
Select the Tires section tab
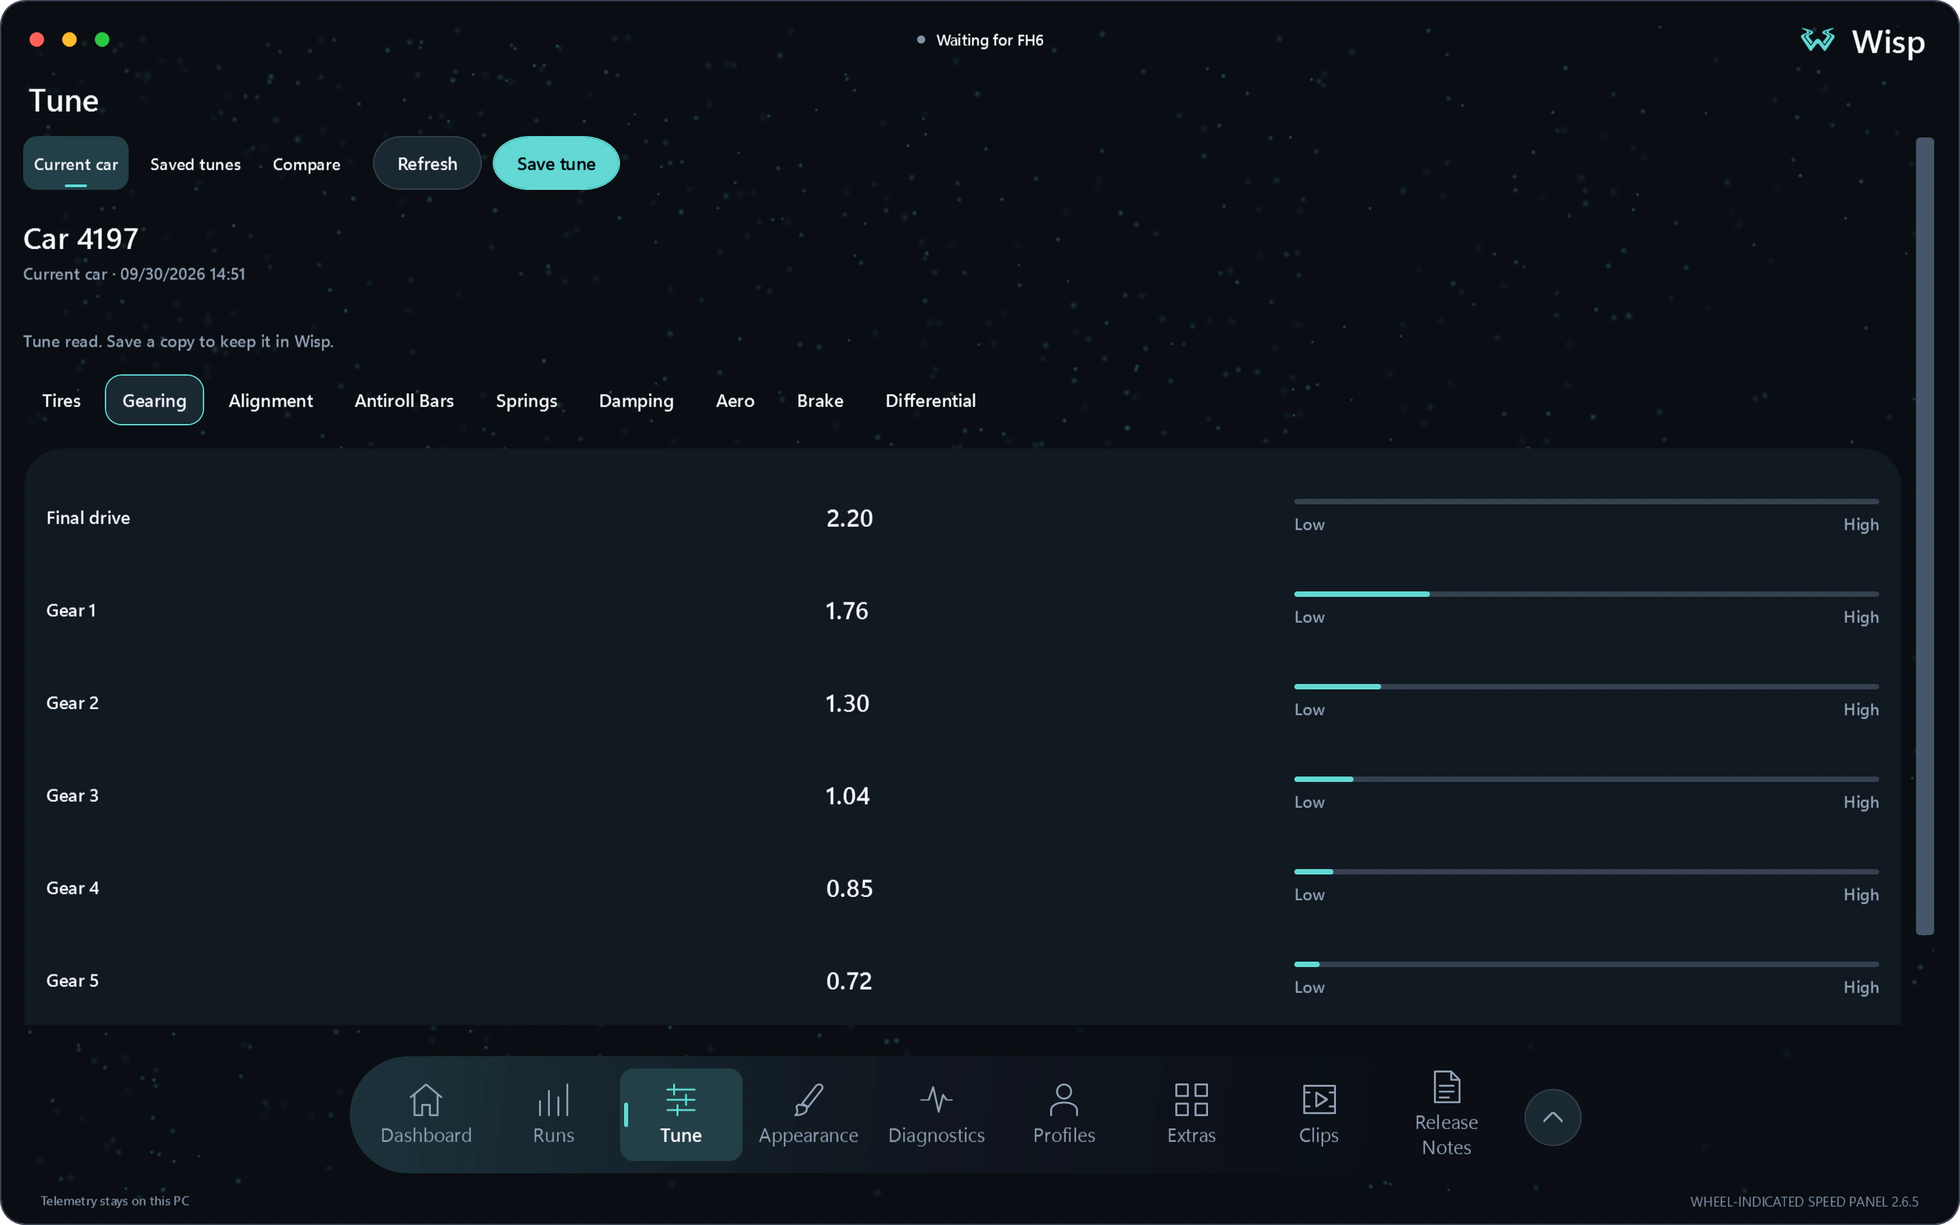click(61, 400)
